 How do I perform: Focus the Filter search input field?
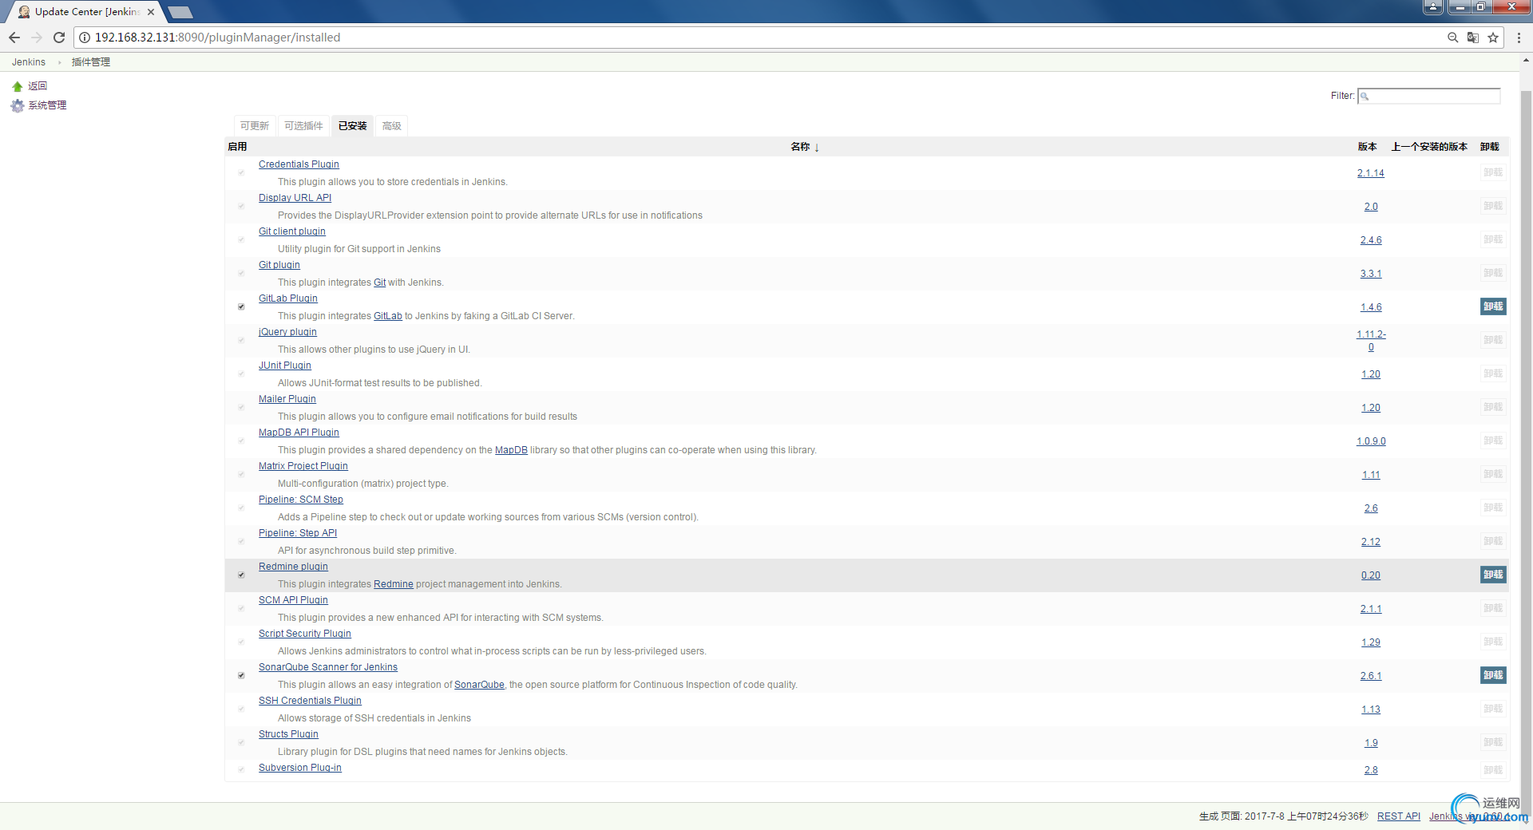point(1429,96)
